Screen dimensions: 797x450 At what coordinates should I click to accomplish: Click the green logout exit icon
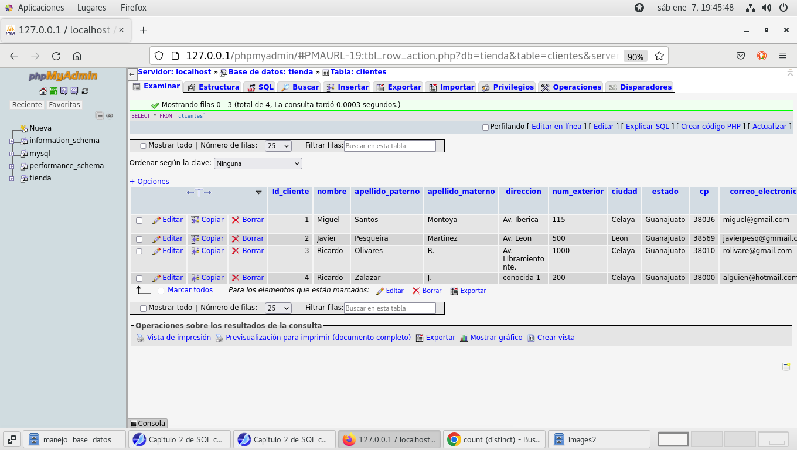(x=53, y=91)
